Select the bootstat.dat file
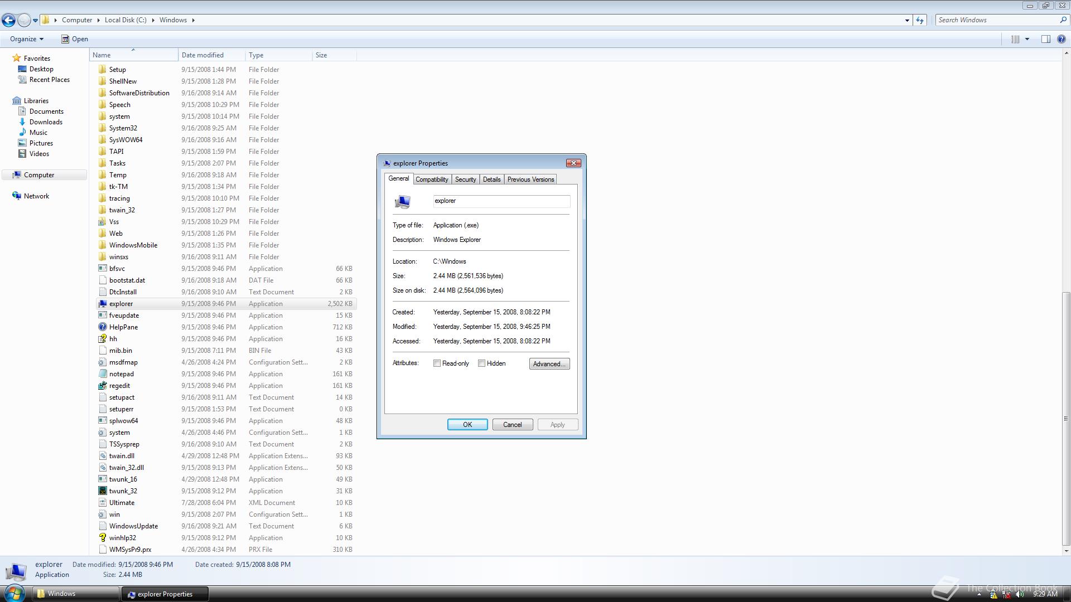The width and height of the screenshot is (1071, 602). tap(226, 280)
